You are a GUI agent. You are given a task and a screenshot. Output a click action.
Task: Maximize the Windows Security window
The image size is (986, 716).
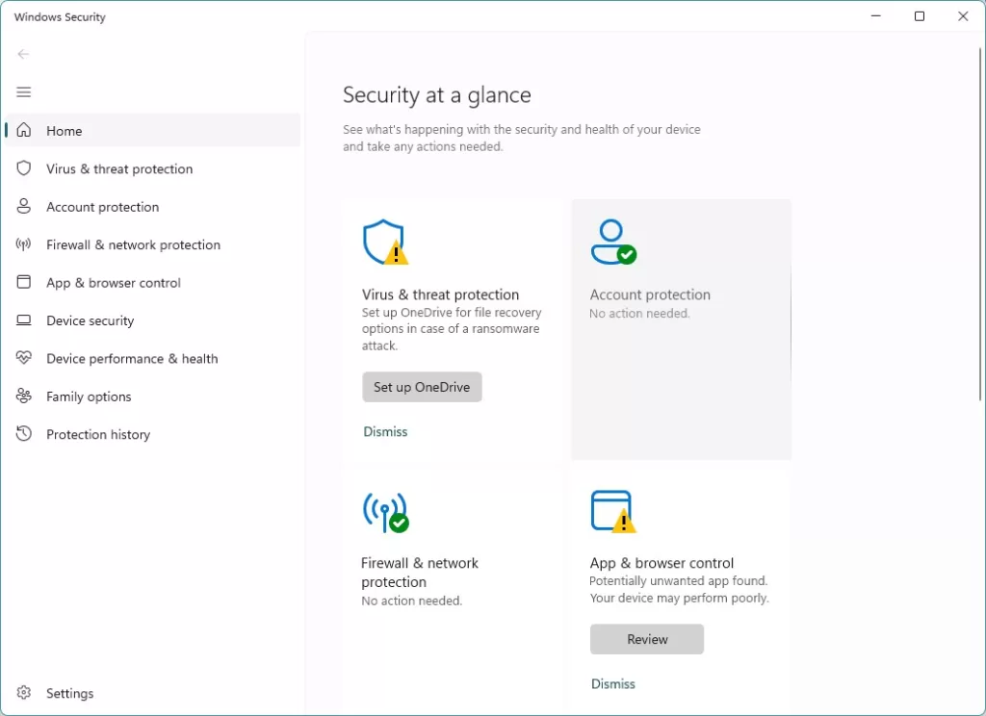tap(920, 16)
